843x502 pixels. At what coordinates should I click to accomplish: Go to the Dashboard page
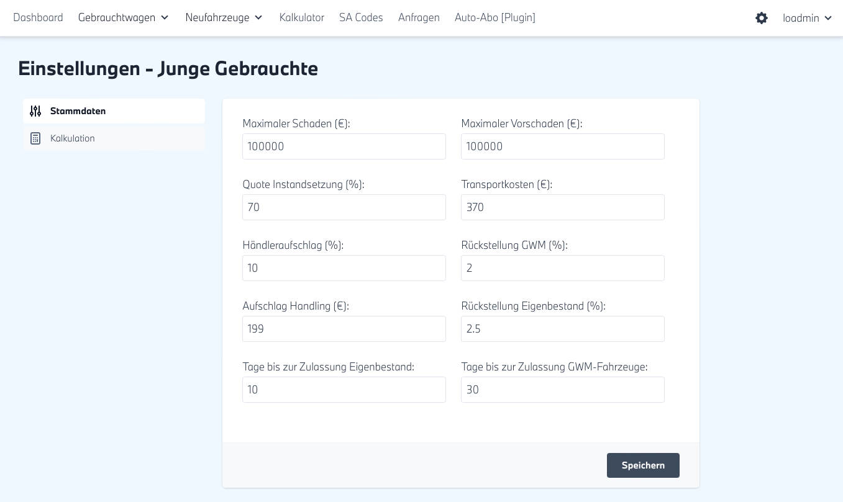(38, 17)
